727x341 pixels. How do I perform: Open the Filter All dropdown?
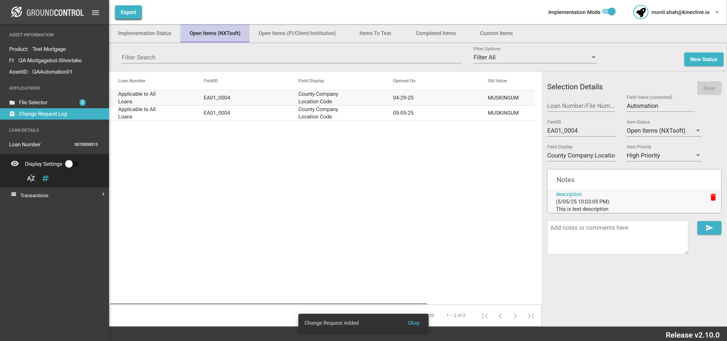point(534,57)
